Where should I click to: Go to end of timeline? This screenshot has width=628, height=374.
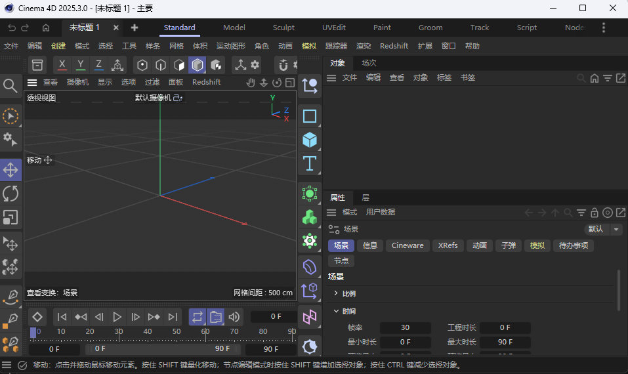(x=173, y=317)
